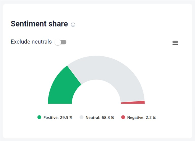Click the green Positive legend dot
This screenshot has width=195, height=141.
point(39,117)
